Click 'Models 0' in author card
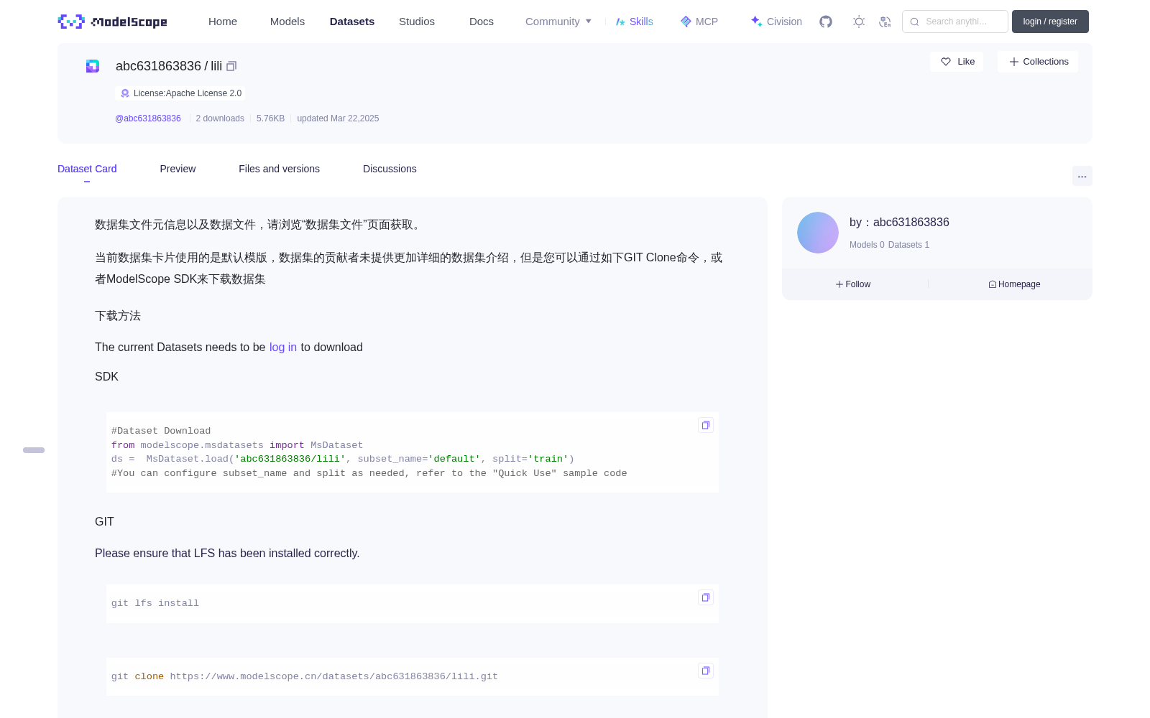Screen dimensions: 1150x718 867,245
